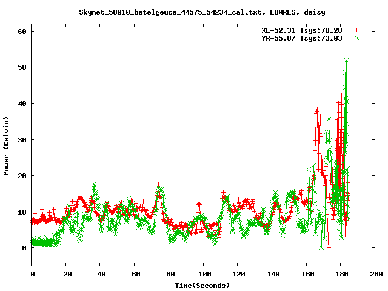388x291 pixels.
Task: Click the Time(Seconds) x-axis label
Action: point(202,286)
